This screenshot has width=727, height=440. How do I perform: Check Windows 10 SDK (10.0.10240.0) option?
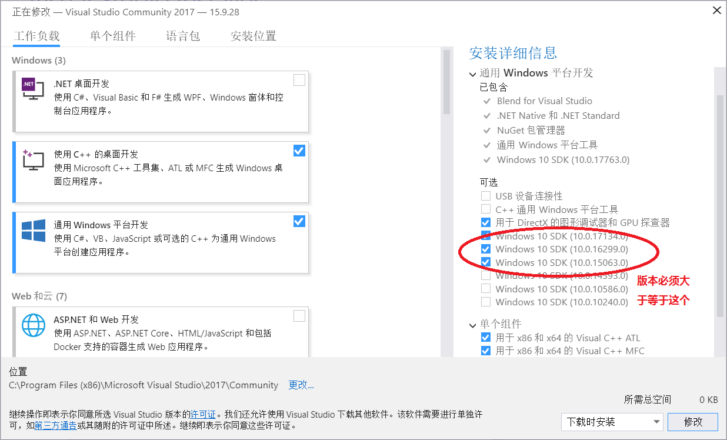click(x=486, y=302)
